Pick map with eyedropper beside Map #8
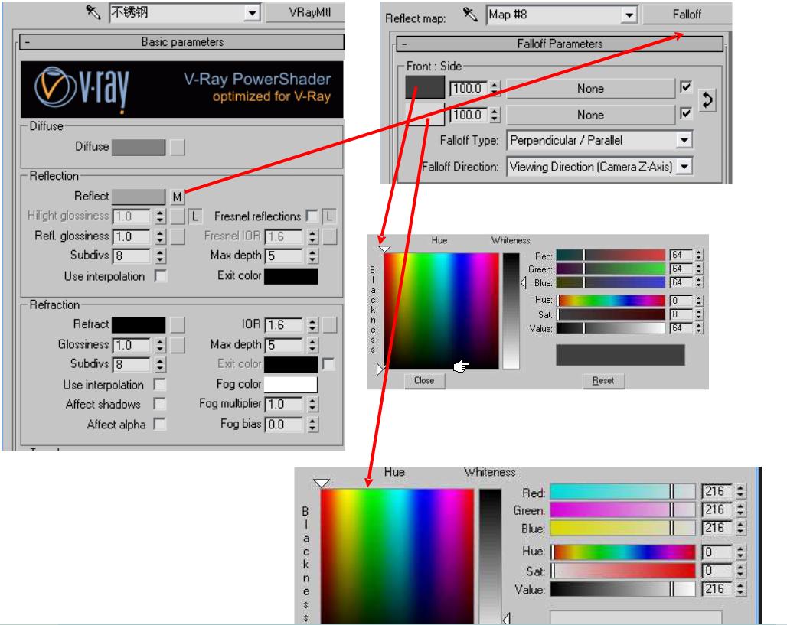 click(x=470, y=15)
